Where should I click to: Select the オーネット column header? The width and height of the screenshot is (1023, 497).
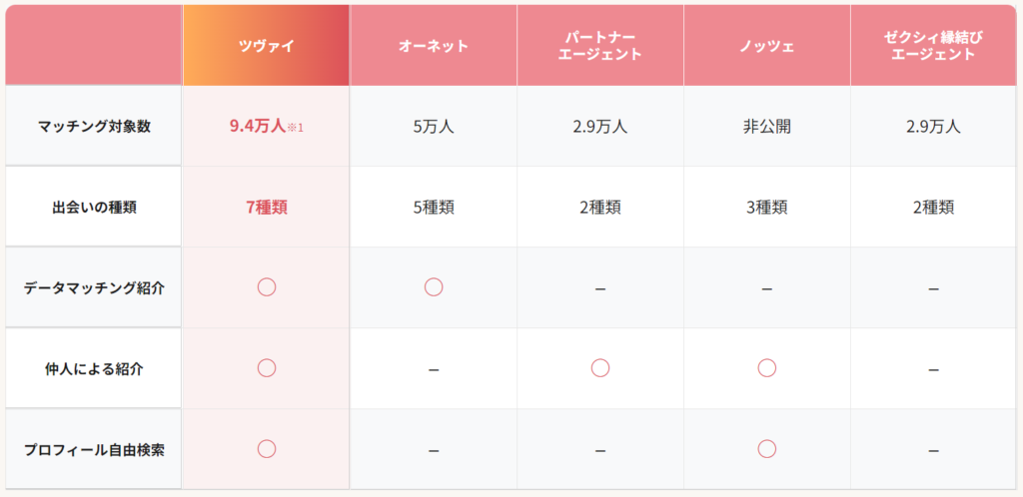coord(434,46)
